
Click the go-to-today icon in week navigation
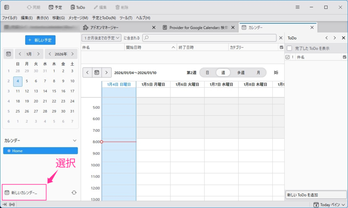[x=97, y=72]
